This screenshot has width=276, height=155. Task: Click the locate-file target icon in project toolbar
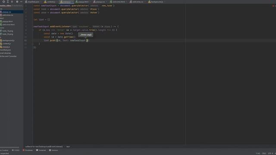coord(3,2)
